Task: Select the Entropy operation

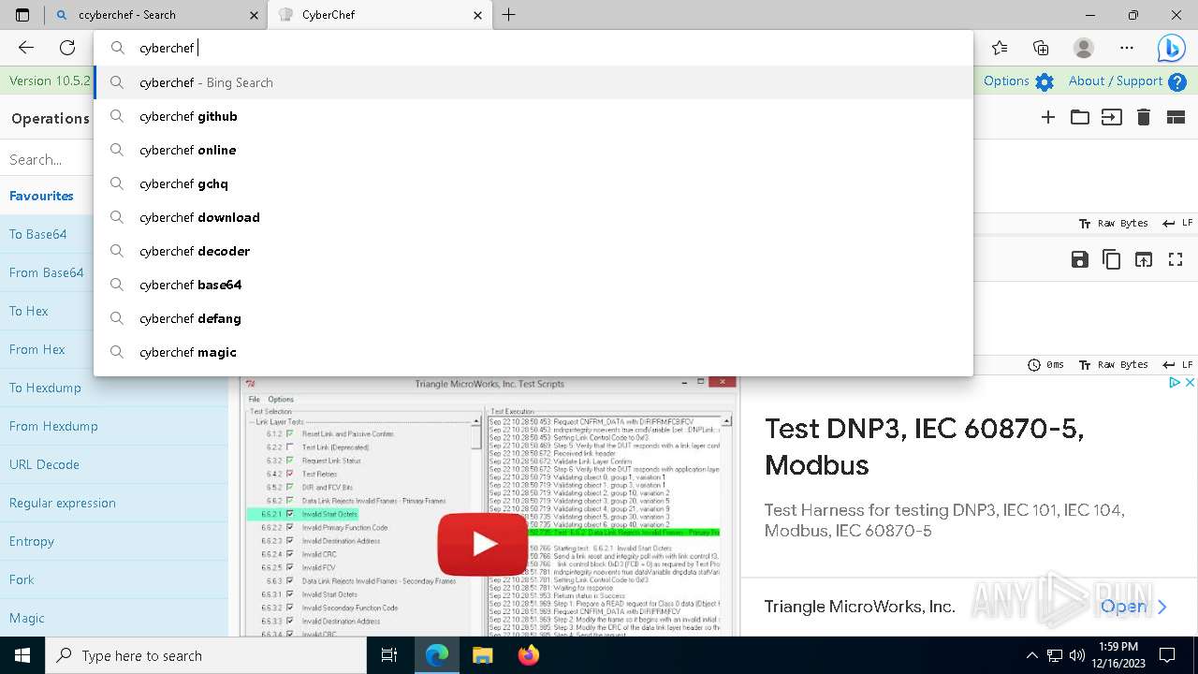Action: (114, 541)
